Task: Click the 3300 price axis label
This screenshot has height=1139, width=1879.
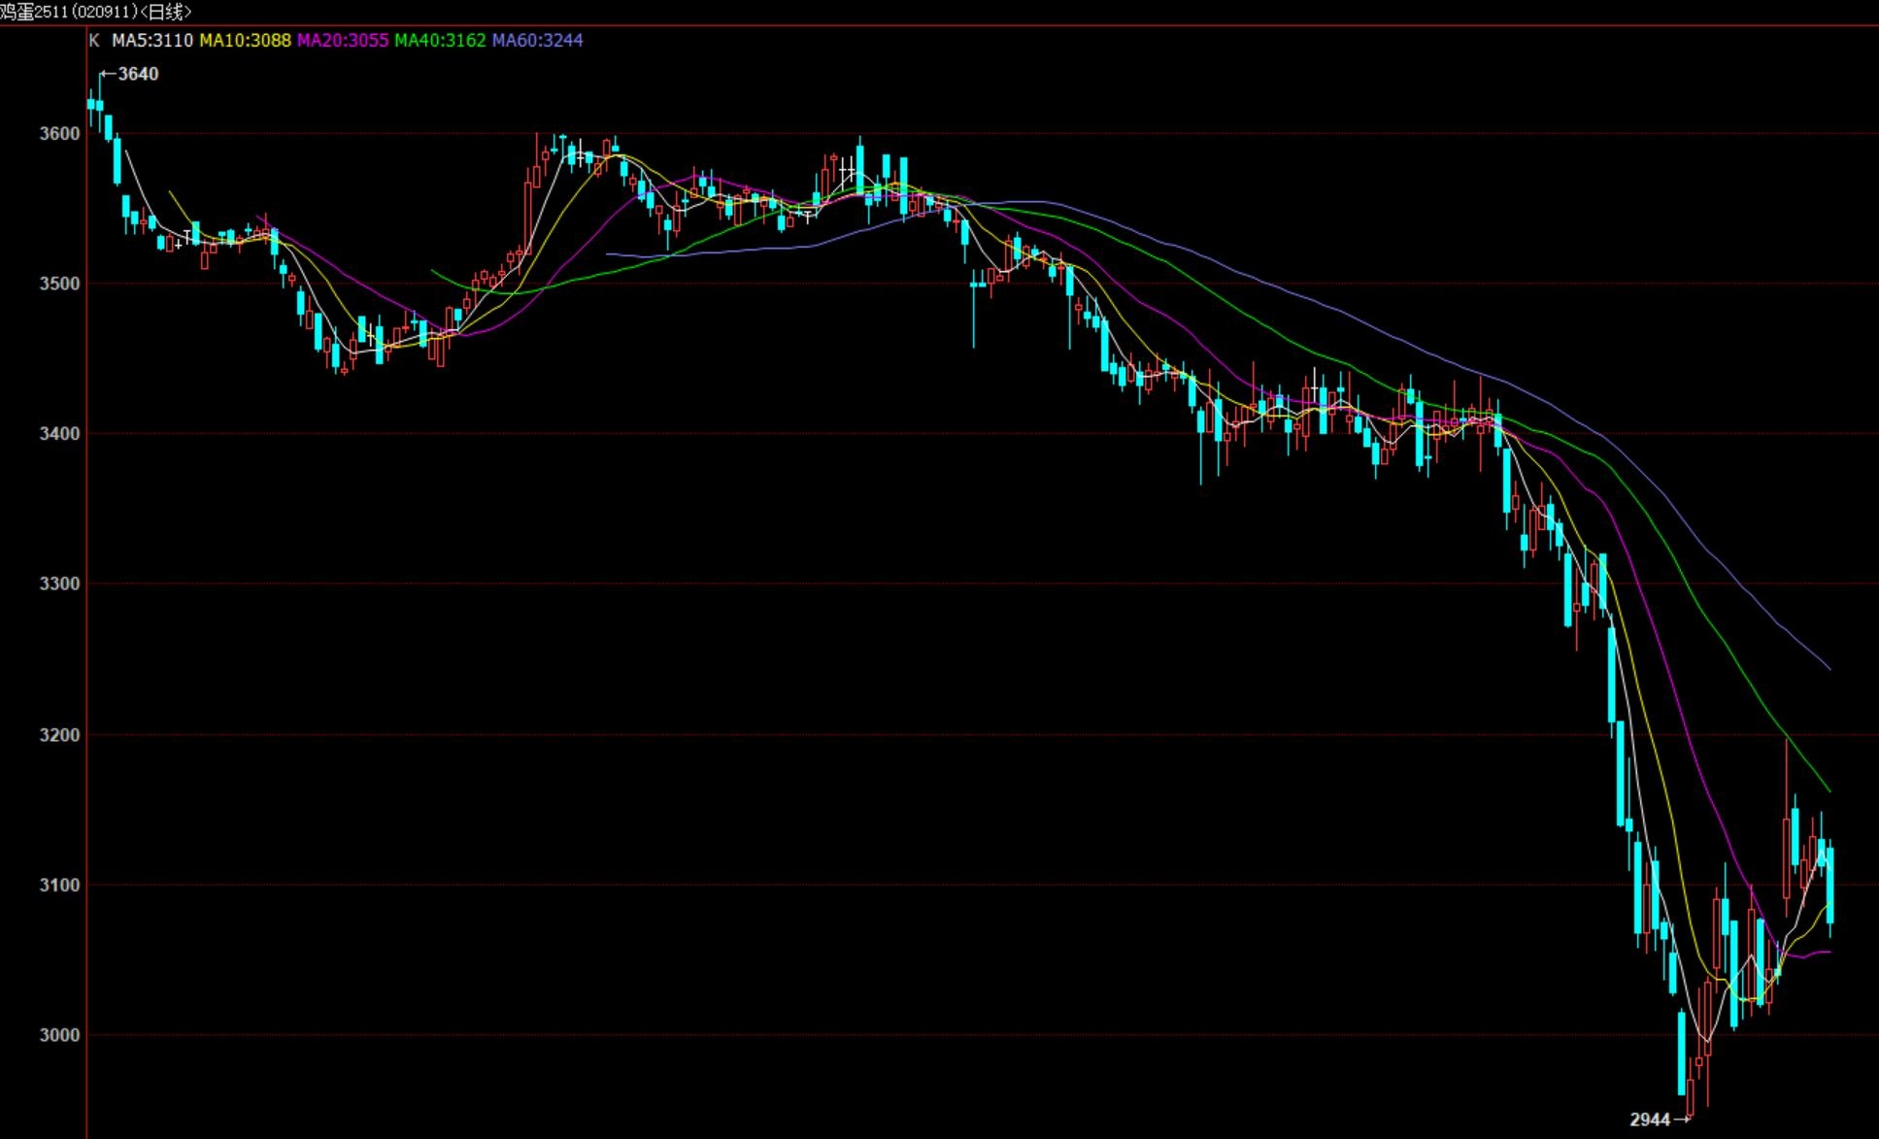Action: coord(59,584)
